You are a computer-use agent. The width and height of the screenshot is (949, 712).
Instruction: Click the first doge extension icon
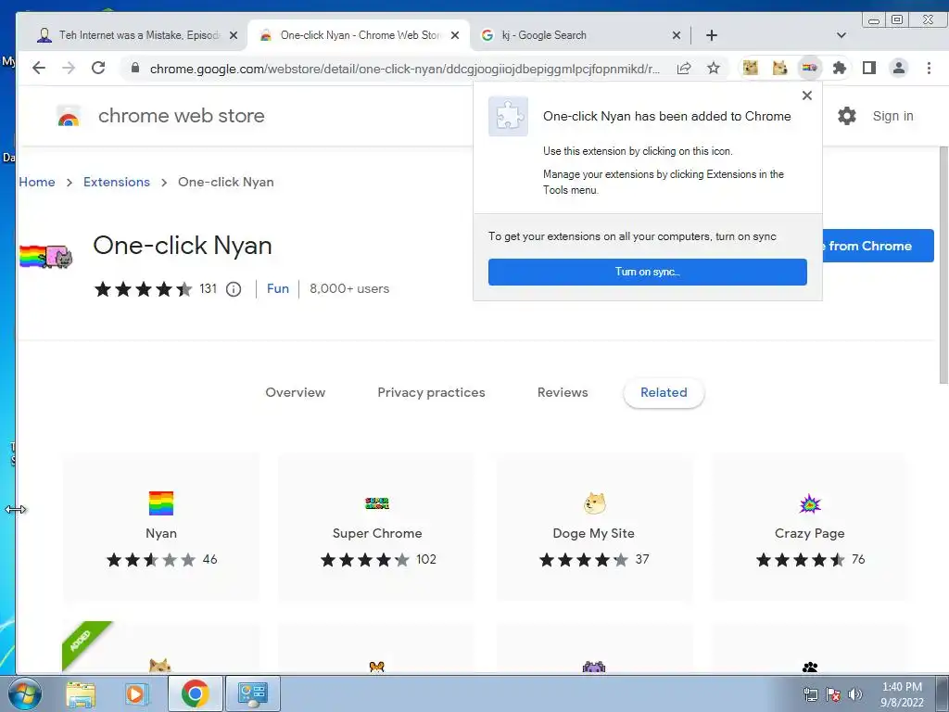coord(751,68)
